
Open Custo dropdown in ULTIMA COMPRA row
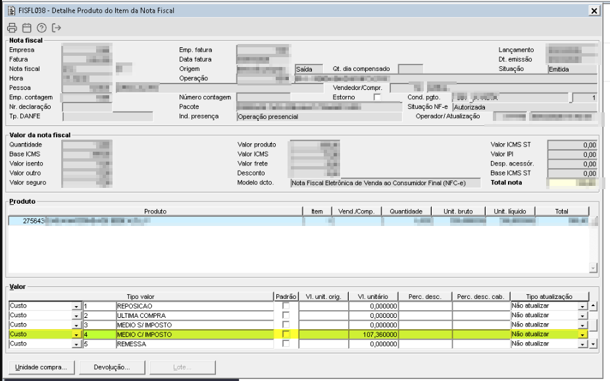76,316
